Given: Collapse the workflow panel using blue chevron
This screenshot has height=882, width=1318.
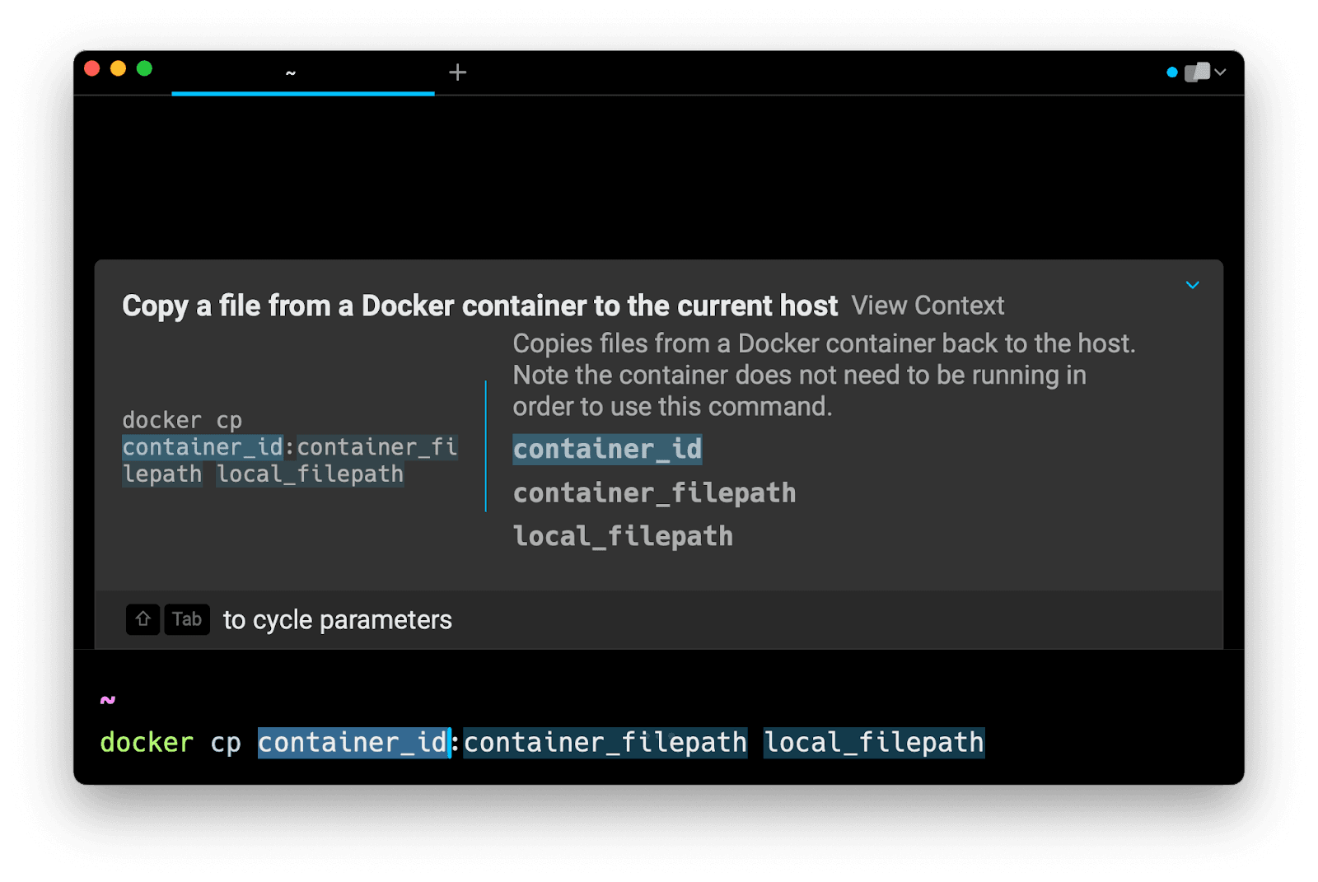Looking at the screenshot, I should pos(1192,285).
